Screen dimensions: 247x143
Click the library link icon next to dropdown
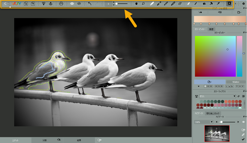click(239, 96)
